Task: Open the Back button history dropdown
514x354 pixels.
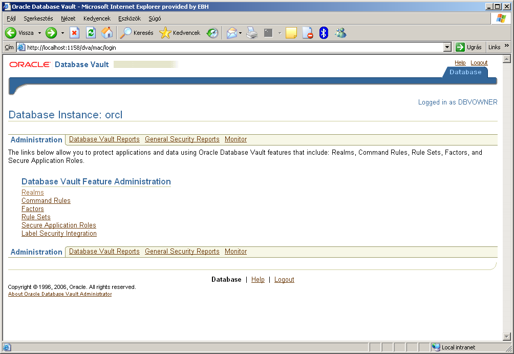Action: 39,33
